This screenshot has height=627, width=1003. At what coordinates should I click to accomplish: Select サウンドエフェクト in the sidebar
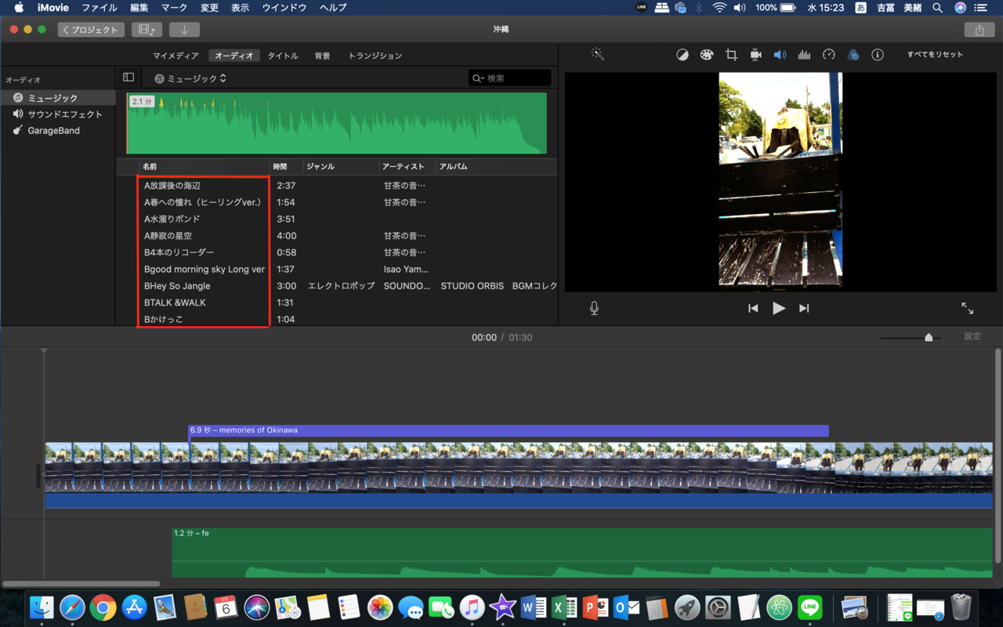click(x=58, y=114)
